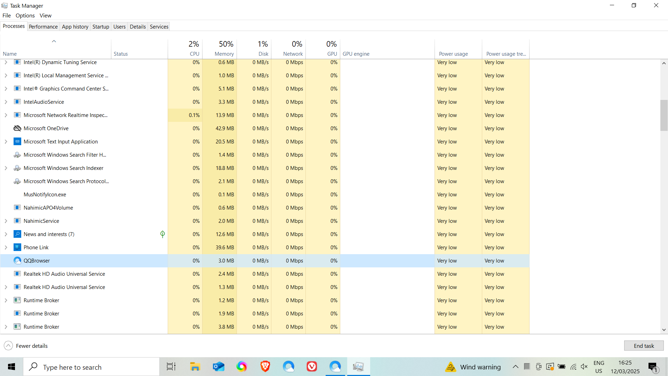This screenshot has width=668, height=376.
Task: Click the battery tray icon
Action: (x=562, y=367)
